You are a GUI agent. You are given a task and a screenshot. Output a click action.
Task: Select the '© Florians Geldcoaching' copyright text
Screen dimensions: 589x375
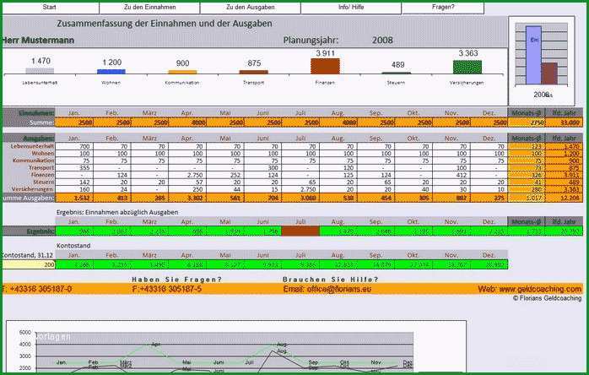(x=547, y=298)
